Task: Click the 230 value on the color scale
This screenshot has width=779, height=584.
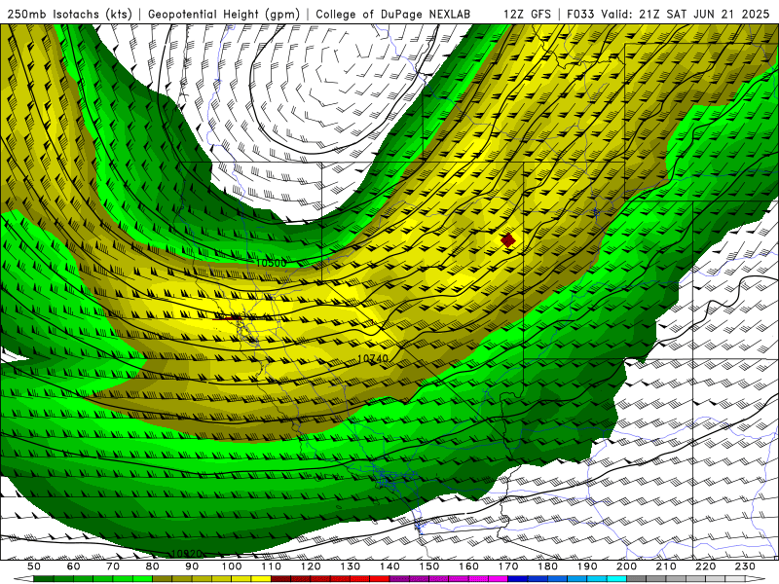Action: pyautogui.click(x=745, y=566)
